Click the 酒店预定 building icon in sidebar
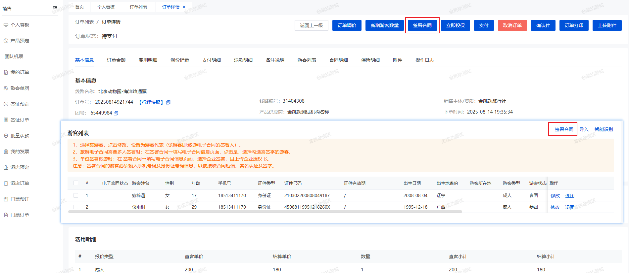 pyautogui.click(x=6, y=167)
